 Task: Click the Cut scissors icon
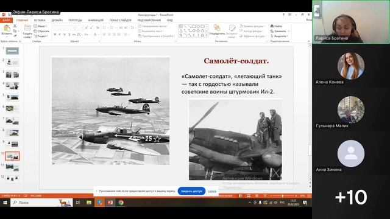[15, 26]
